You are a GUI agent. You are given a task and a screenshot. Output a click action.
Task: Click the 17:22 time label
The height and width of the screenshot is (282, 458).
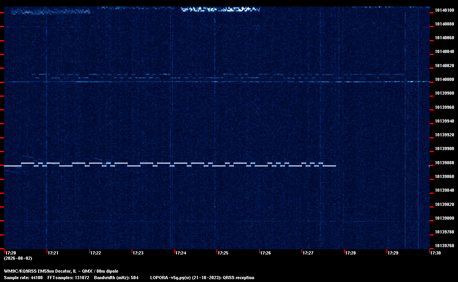95,253
